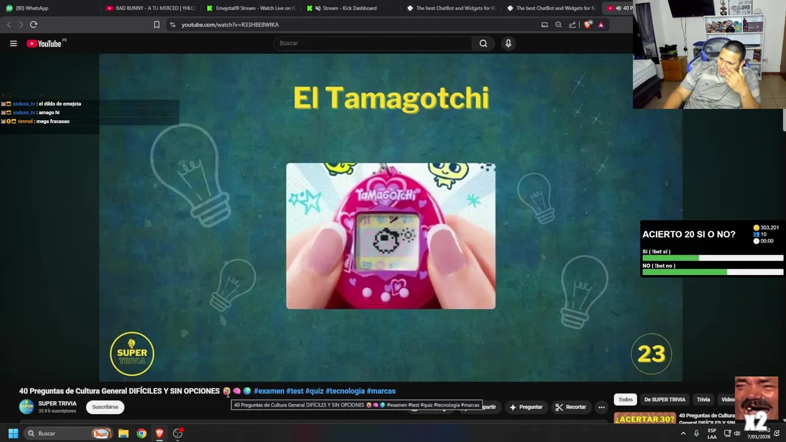
Task: Go forward with the browser forward arrow
Action: (21, 25)
